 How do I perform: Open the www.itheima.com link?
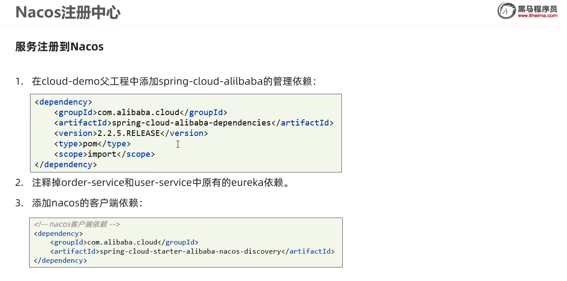(537, 16)
